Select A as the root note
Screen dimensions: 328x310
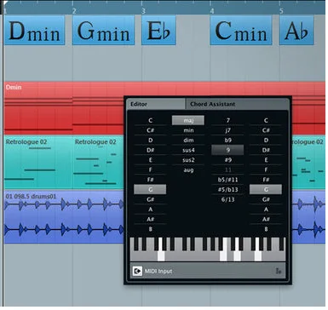pos(150,210)
